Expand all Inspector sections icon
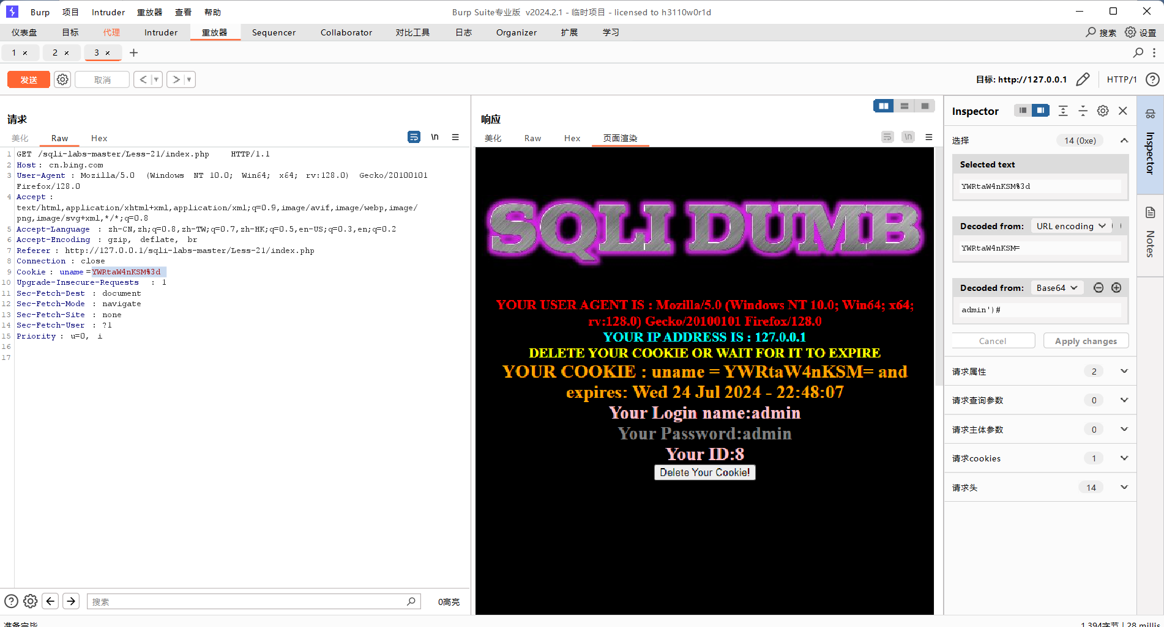Screen dimensions: 1164x627 click(1063, 111)
